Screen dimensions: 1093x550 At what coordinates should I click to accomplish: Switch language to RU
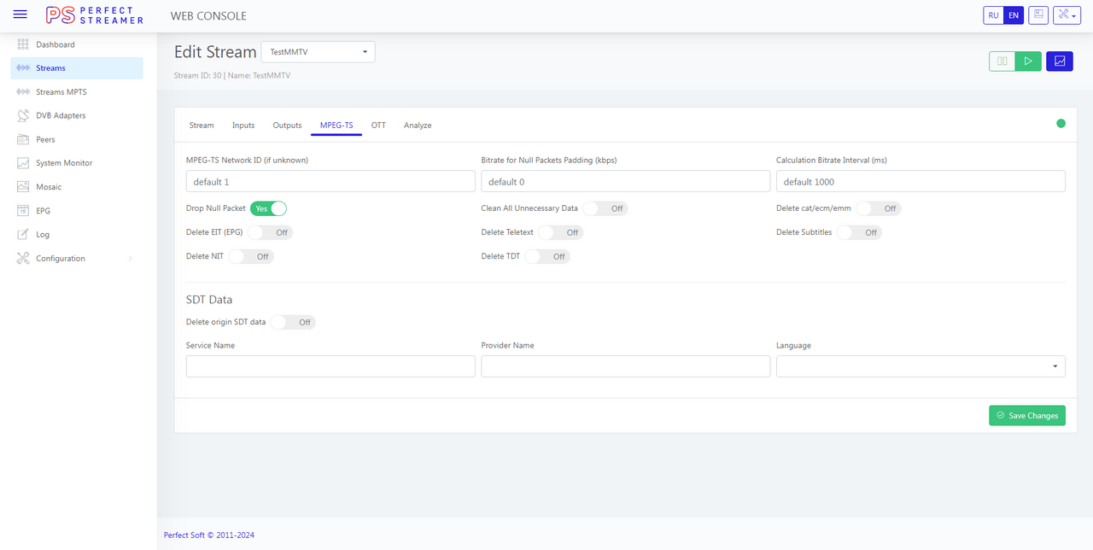993,15
